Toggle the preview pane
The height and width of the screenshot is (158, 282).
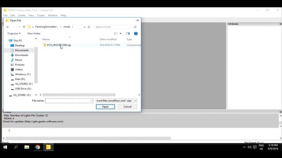pyautogui.click(x=128, y=33)
